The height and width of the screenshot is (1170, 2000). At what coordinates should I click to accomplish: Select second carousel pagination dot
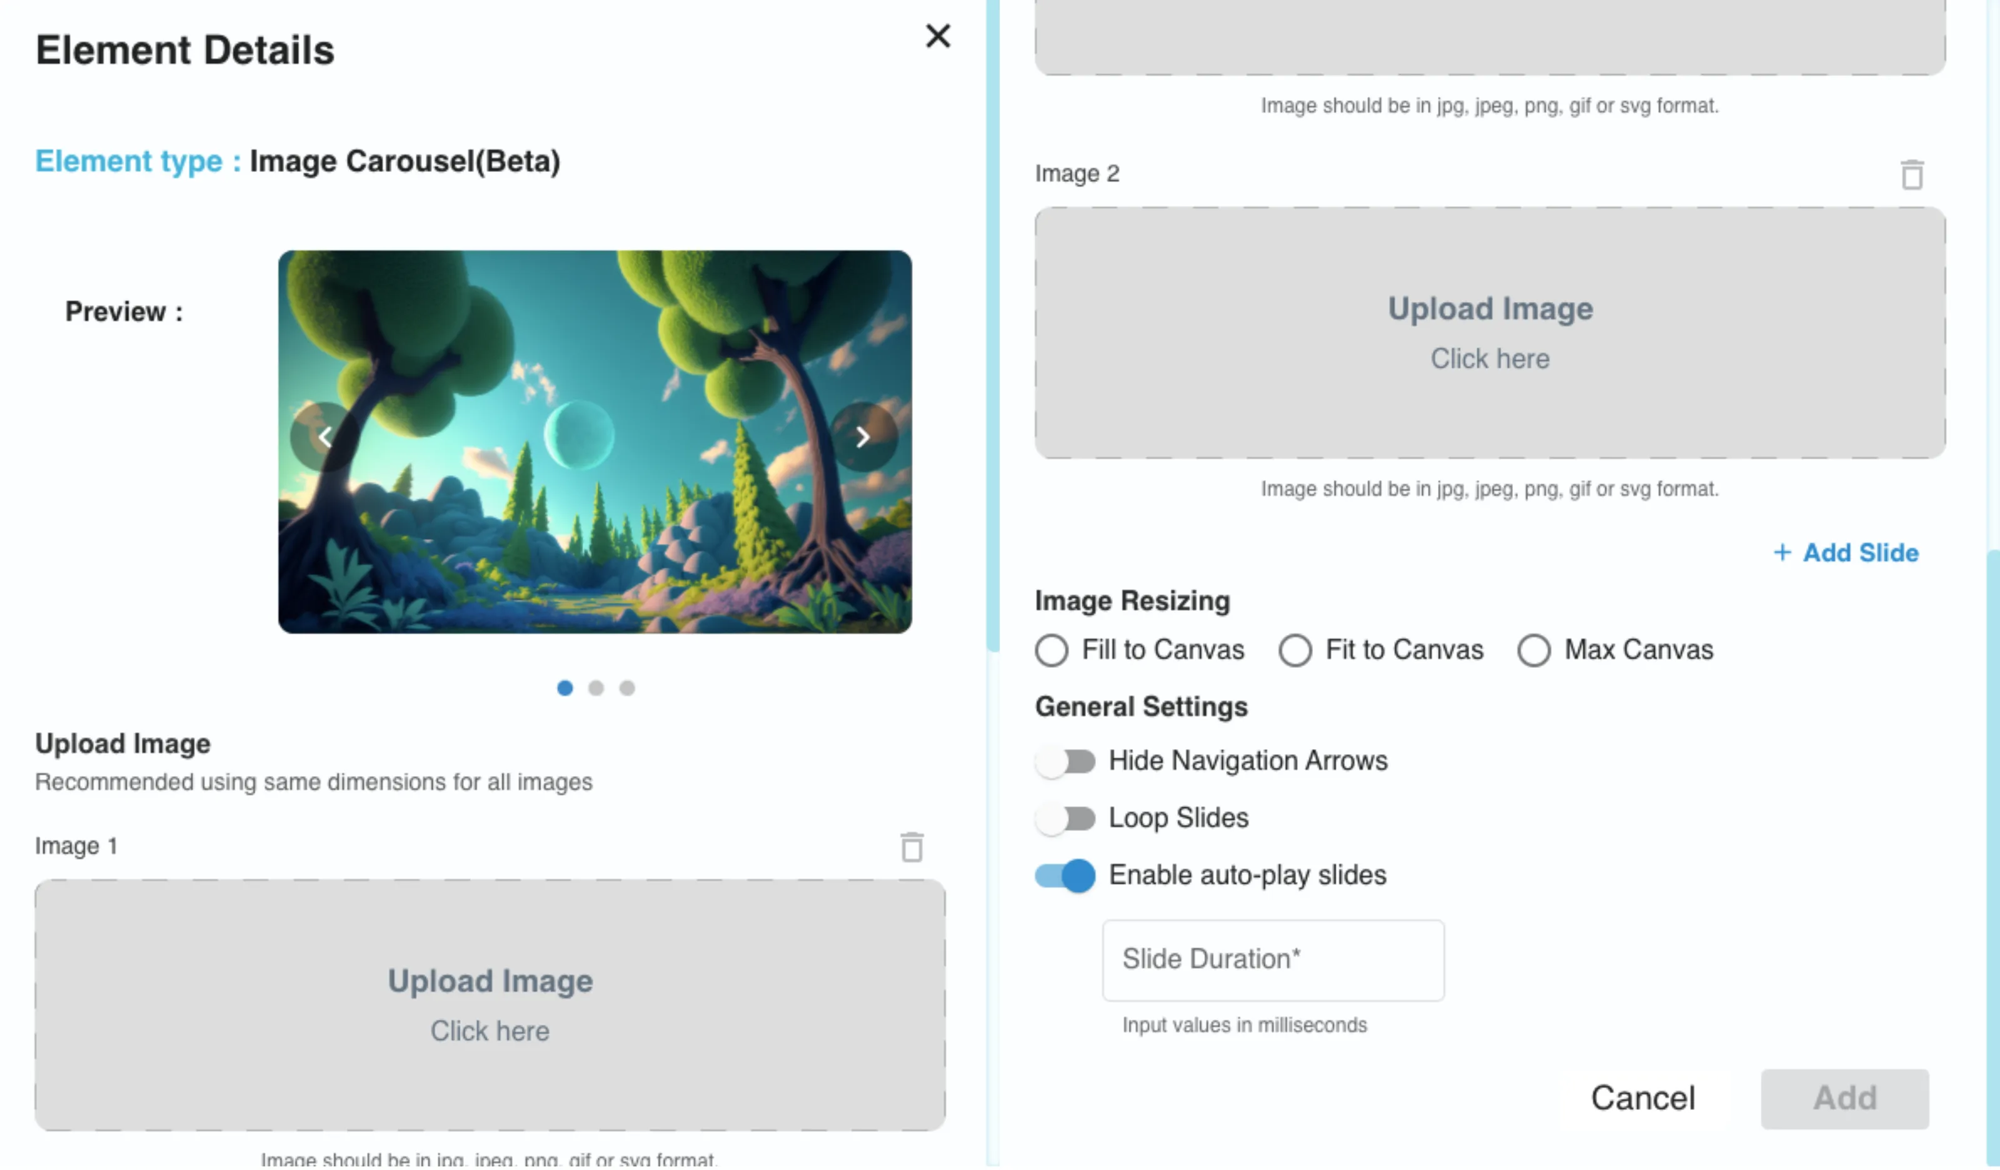(596, 688)
